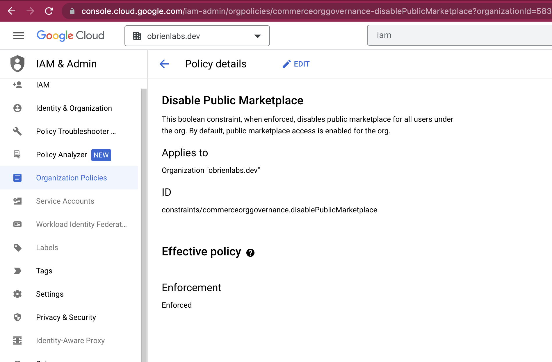Click the Identity & Organization person icon
The width and height of the screenshot is (552, 362).
(x=17, y=108)
